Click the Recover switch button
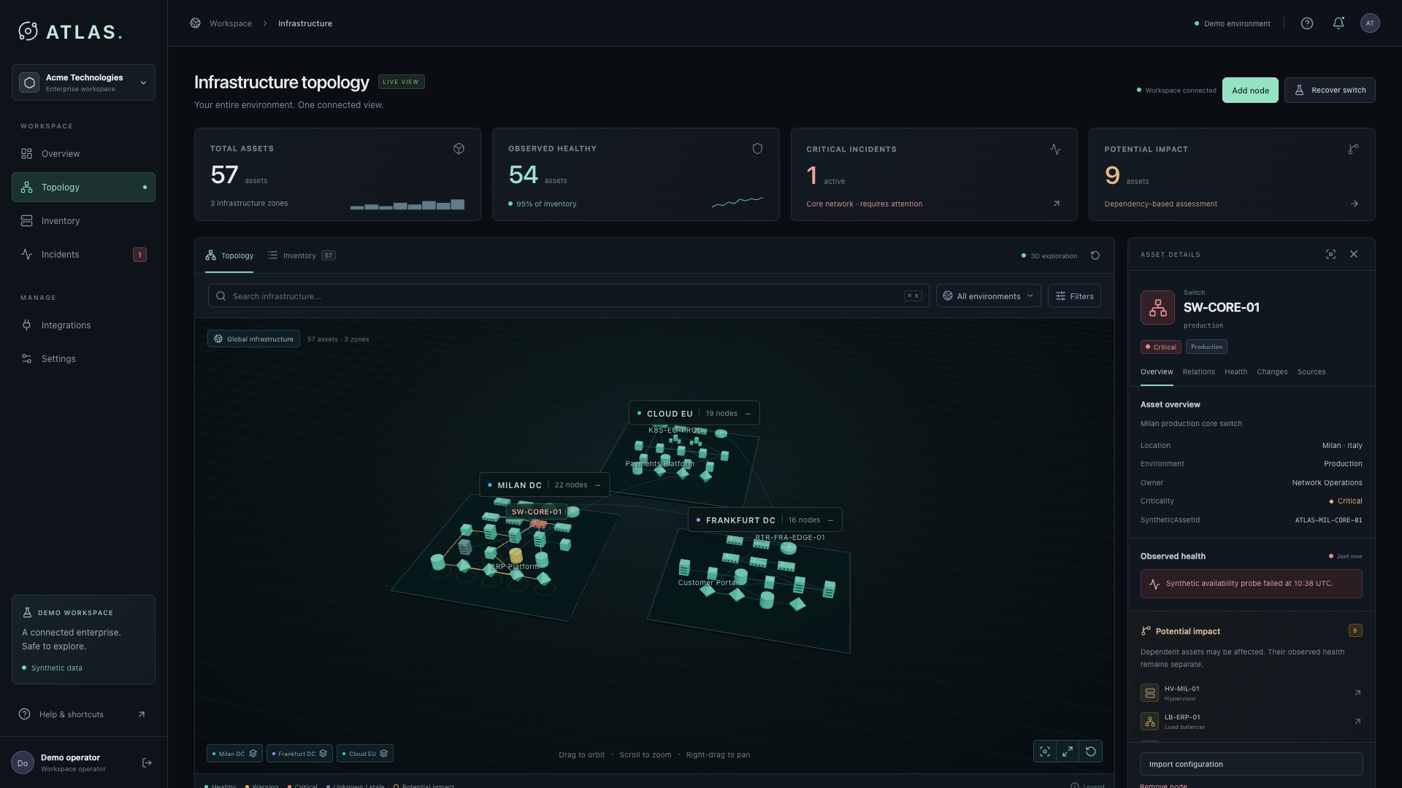The height and width of the screenshot is (788, 1402). 1330,90
